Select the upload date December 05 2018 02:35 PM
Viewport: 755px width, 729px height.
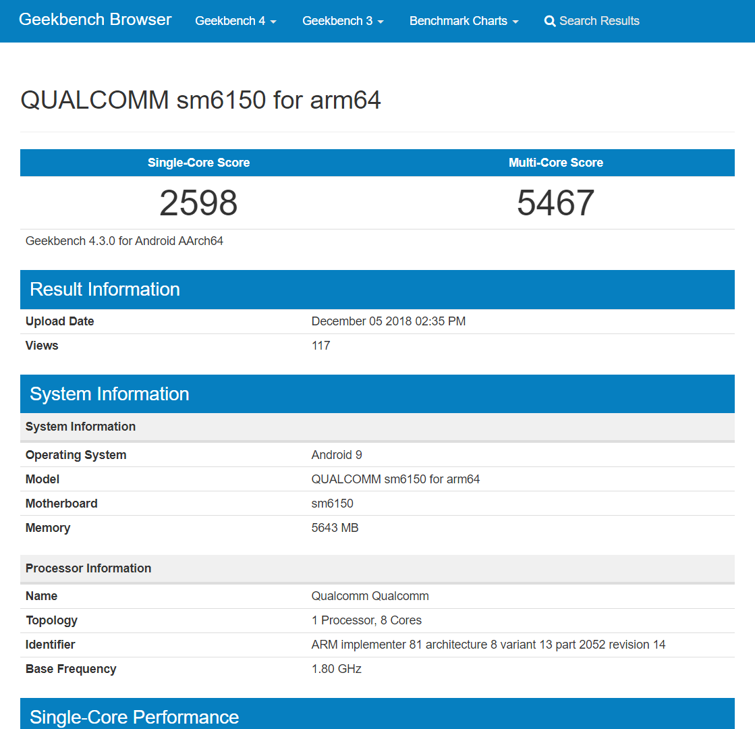tap(389, 321)
